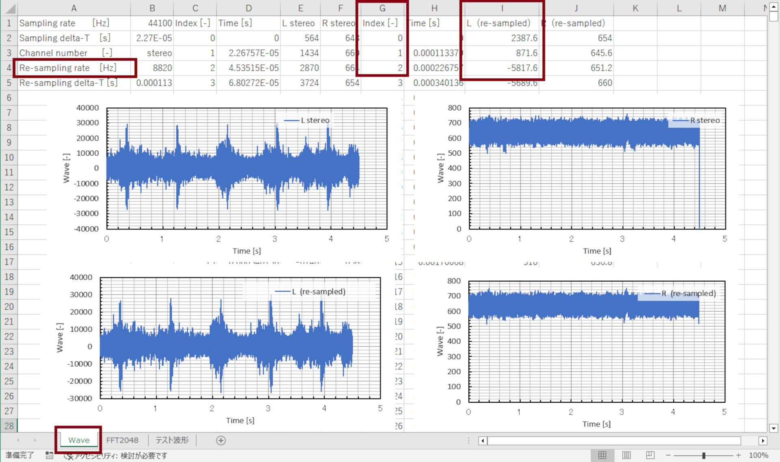Select row 28 header
The image size is (780, 462).
coord(9,426)
